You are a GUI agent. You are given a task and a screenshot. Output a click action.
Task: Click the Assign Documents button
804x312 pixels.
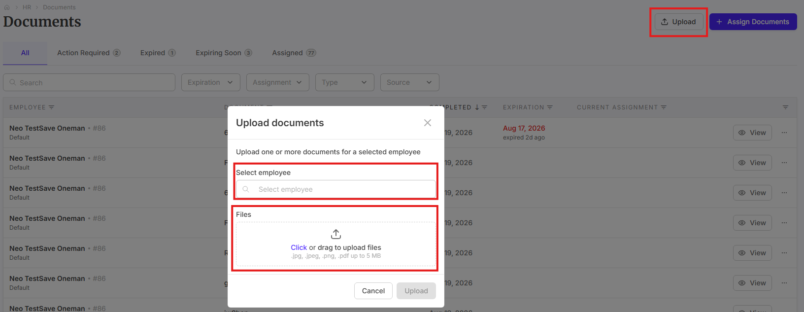[x=753, y=22]
